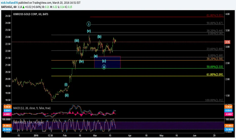The height and width of the screenshot is (139, 236).
Task: Select the blue target zone rectangle
Action: click(x=107, y=62)
